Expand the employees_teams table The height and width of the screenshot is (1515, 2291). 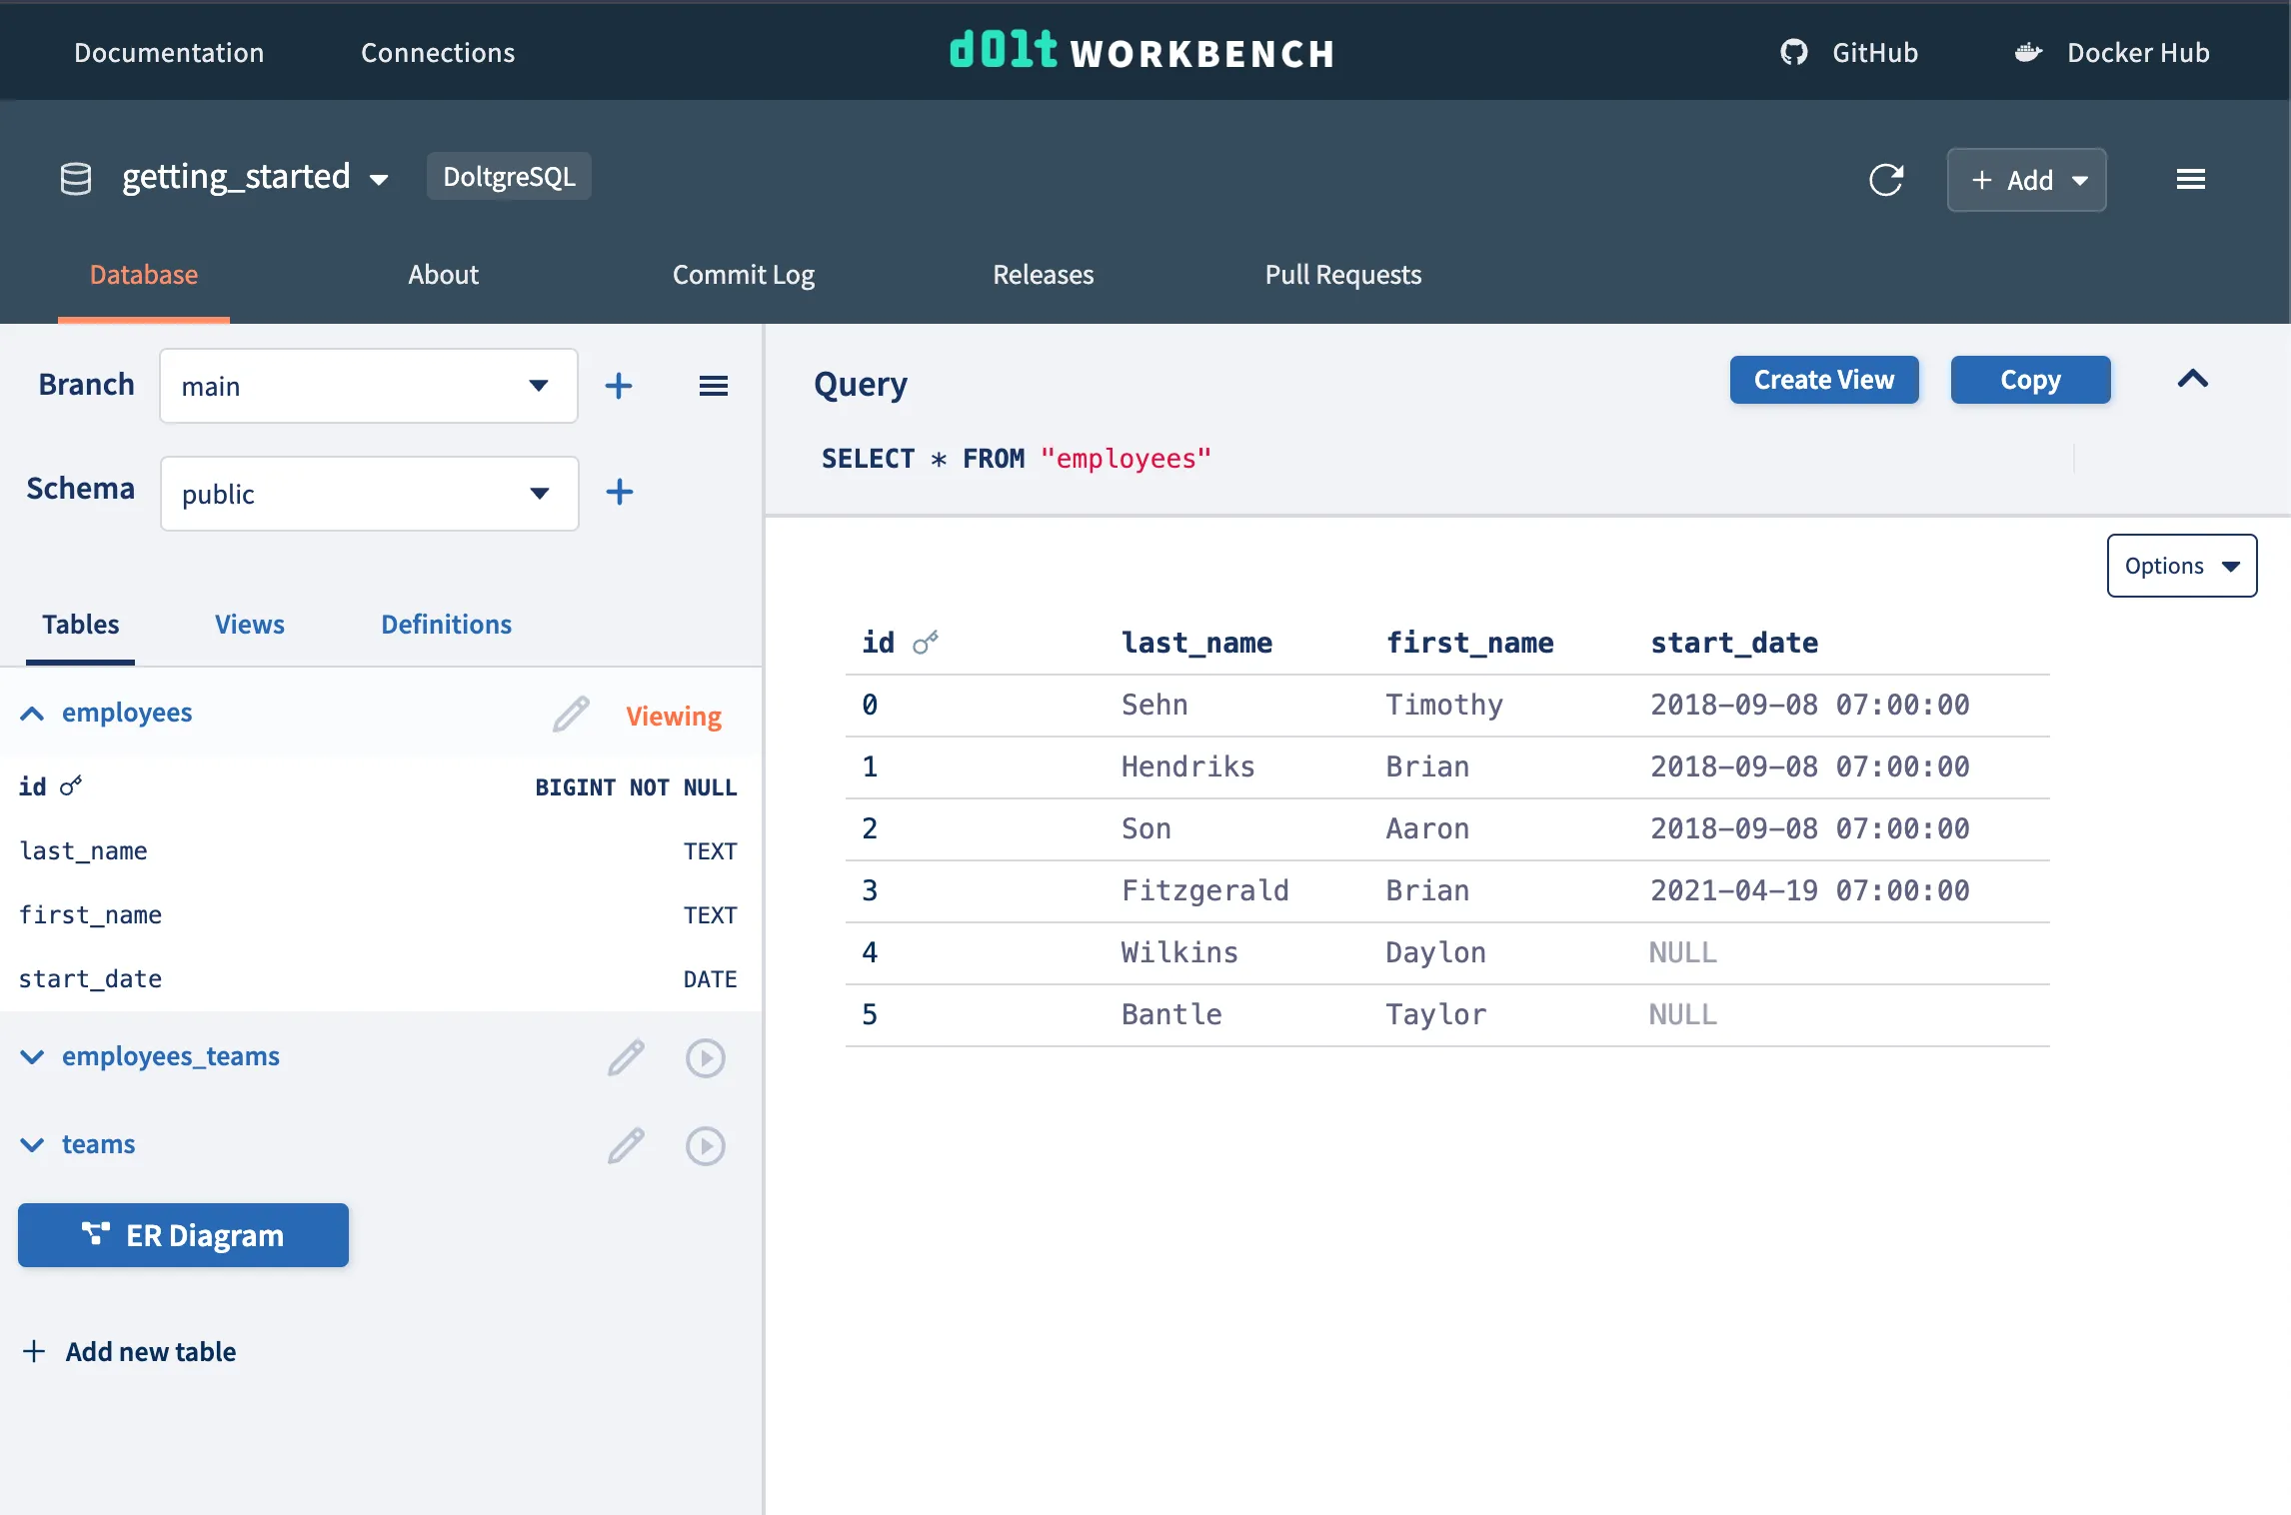[x=32, y=1057]
